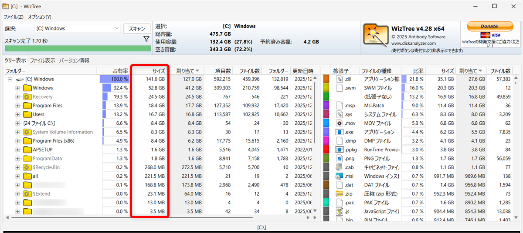
Task: Switch to the バージョン情報 tab
Action: tap(74, 60)
